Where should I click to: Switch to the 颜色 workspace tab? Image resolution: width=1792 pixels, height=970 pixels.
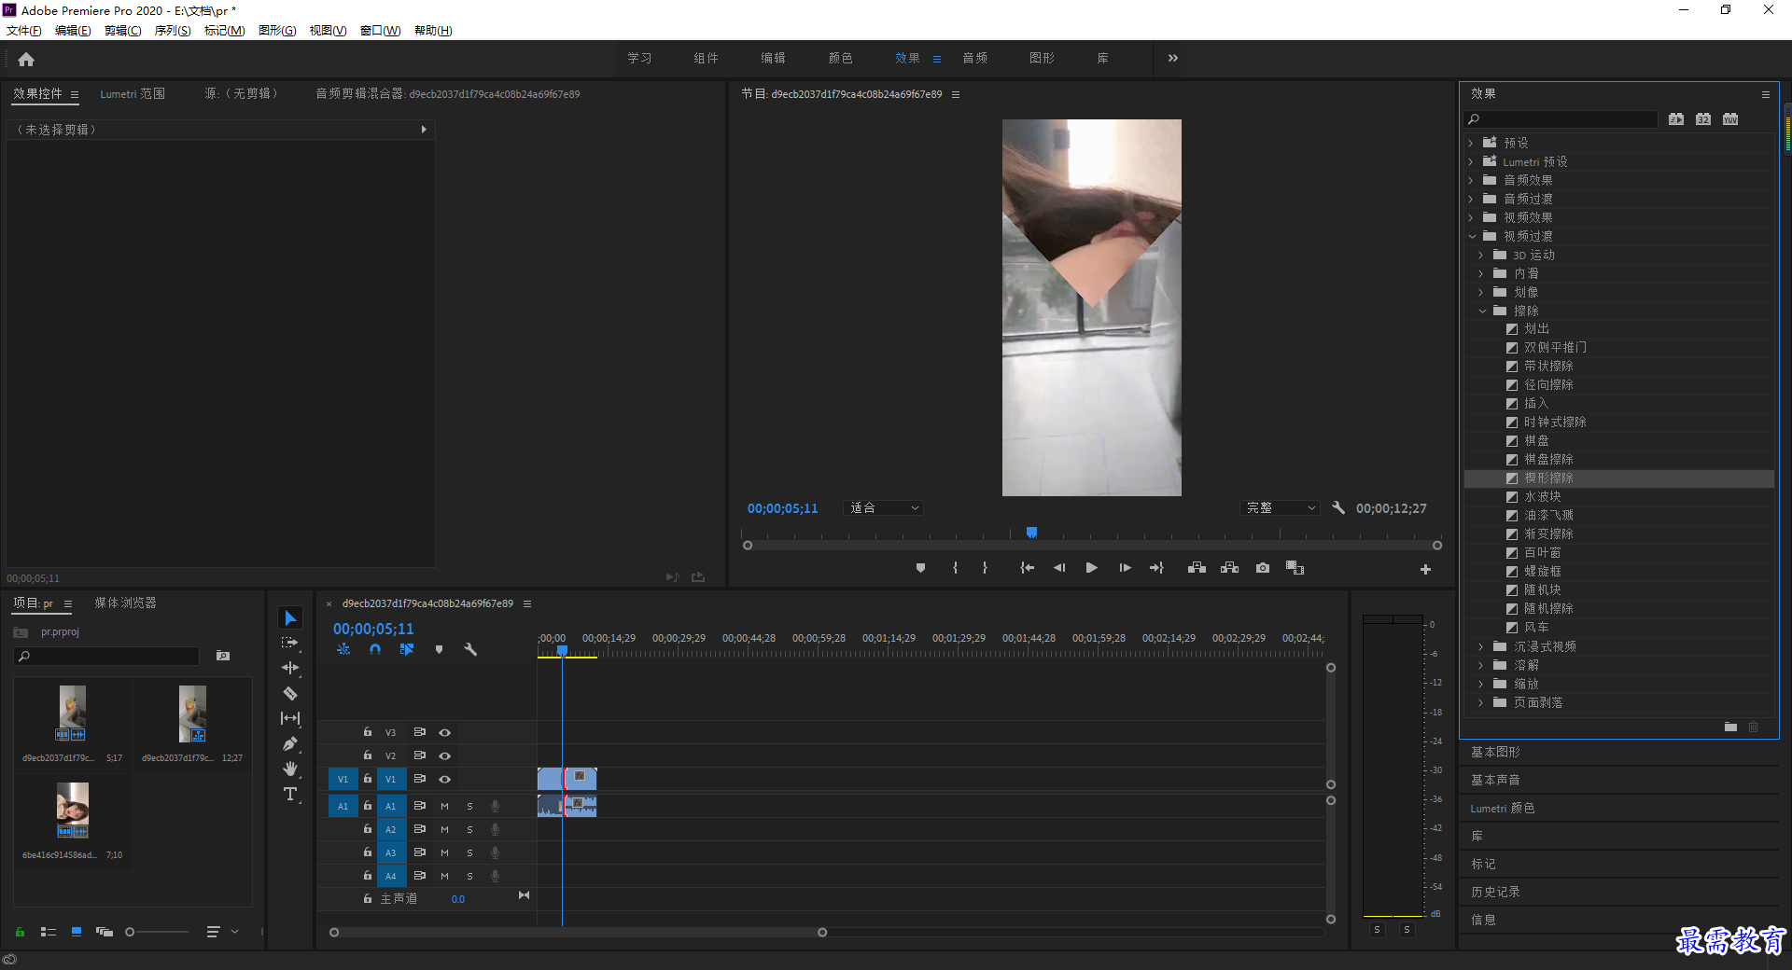(x=840, y=58)
